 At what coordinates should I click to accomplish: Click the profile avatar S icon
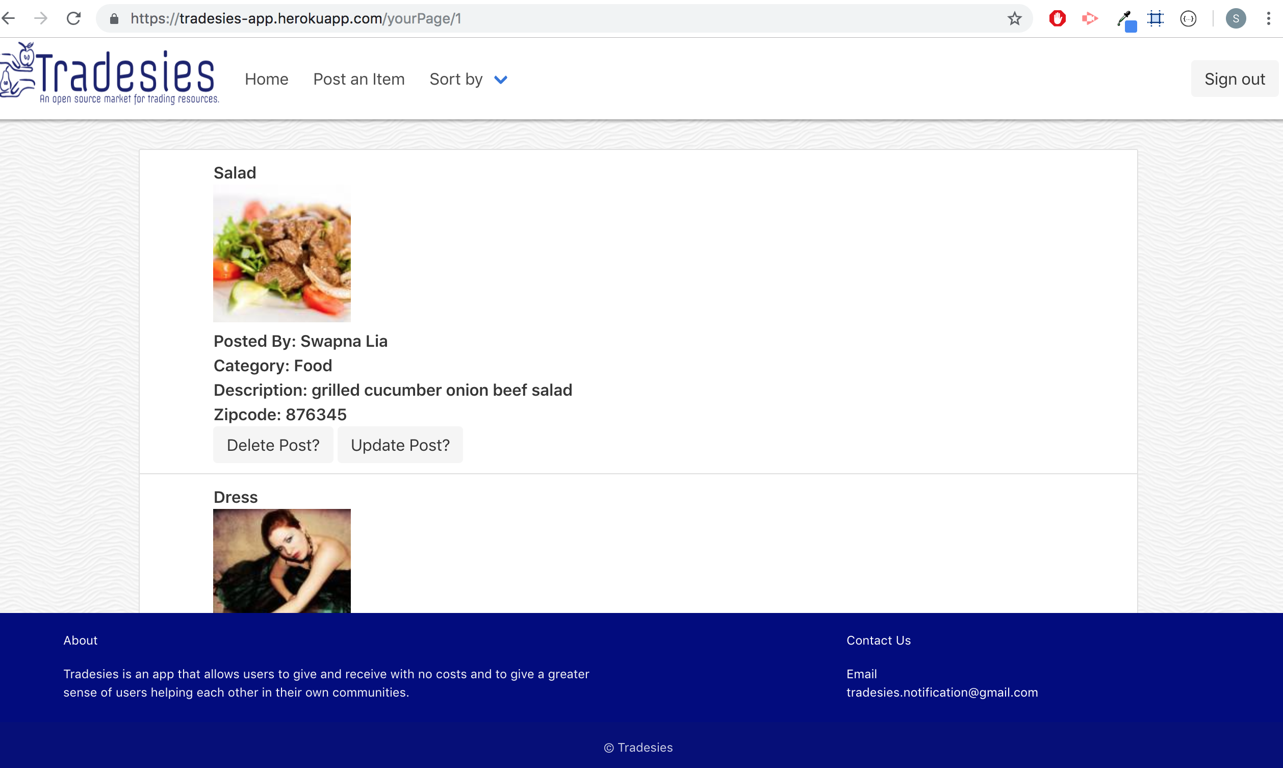coord(1236,19)
